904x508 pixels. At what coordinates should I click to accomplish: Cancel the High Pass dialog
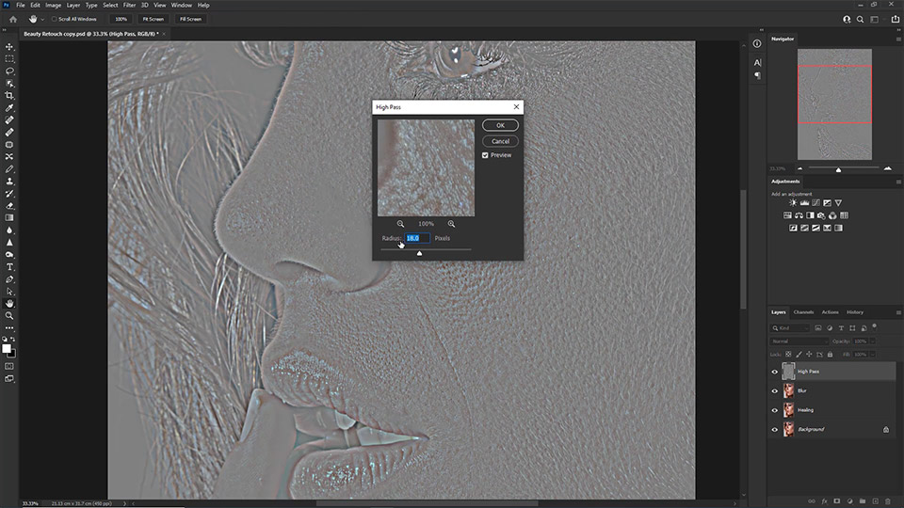500,141
